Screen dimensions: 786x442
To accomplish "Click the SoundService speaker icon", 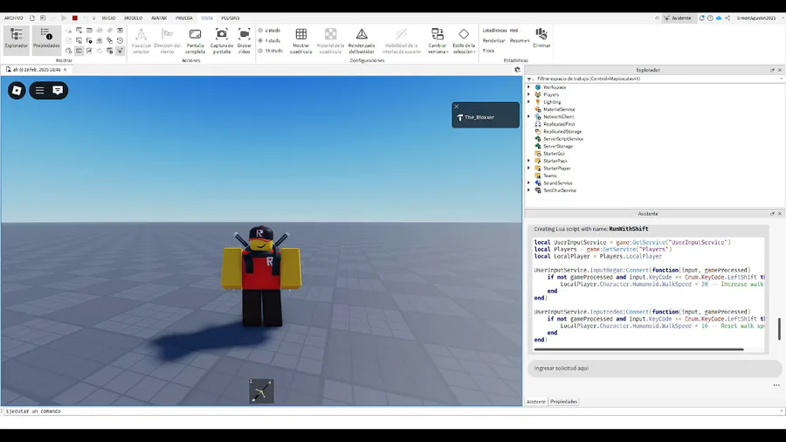I will 538,183.
